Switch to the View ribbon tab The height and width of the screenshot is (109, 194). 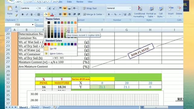coord(90,2)
